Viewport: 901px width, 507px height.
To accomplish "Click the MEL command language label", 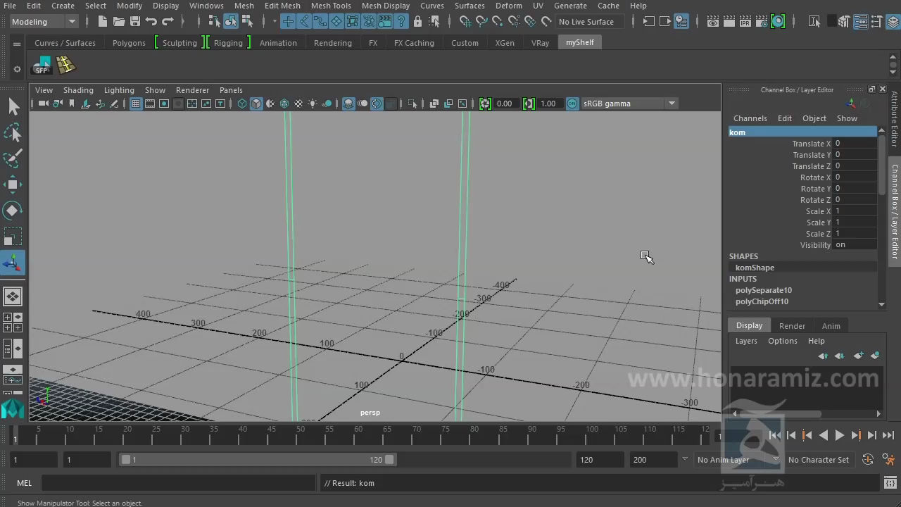I will point(25,483).
